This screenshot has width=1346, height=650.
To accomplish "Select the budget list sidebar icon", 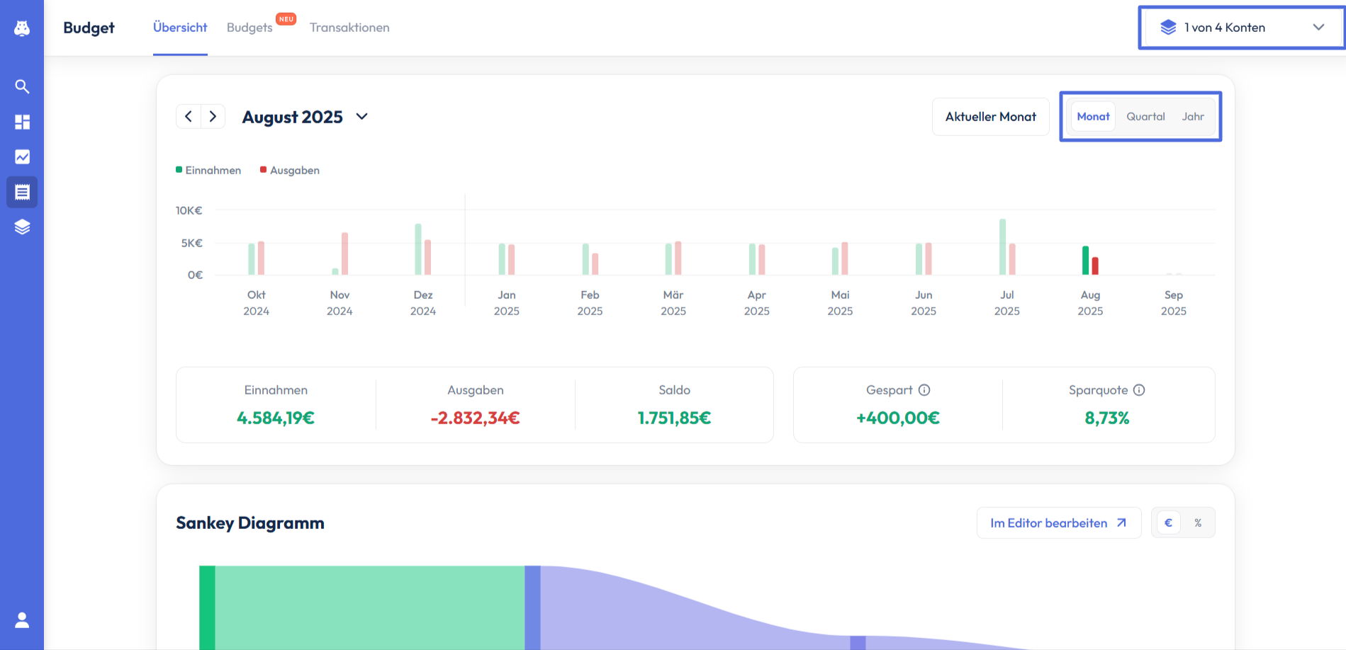I will coord(22,192).
